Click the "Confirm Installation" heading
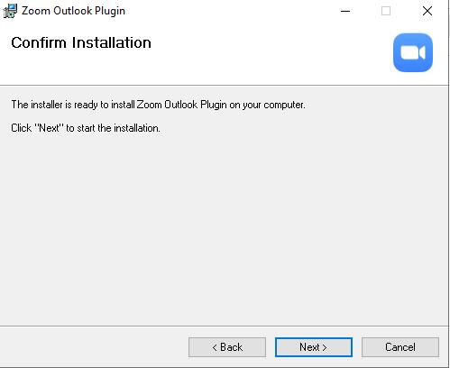 click(x=81, y=42)
